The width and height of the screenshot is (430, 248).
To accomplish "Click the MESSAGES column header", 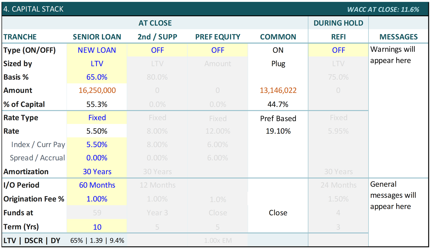I will coord(399,37).
